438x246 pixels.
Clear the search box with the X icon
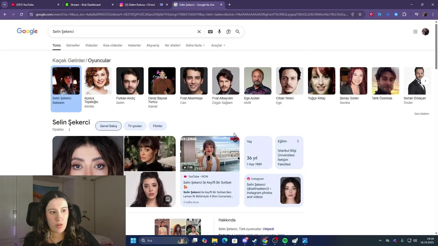199,31
